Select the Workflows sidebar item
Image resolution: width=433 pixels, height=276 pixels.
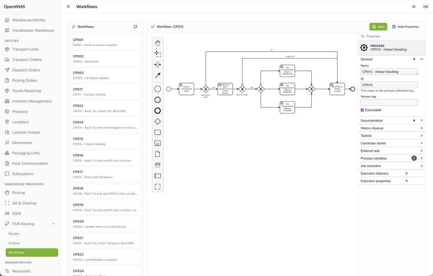[x=32, y=253]
